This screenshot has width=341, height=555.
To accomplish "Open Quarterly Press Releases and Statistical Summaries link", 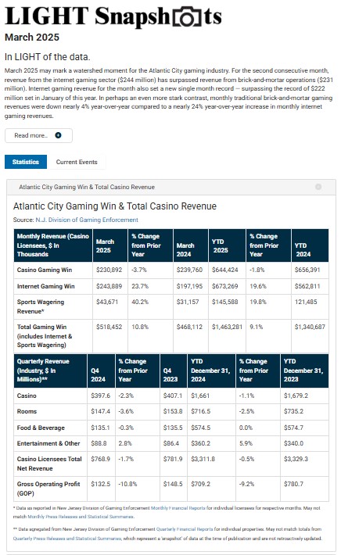I will tap(67, 538).
